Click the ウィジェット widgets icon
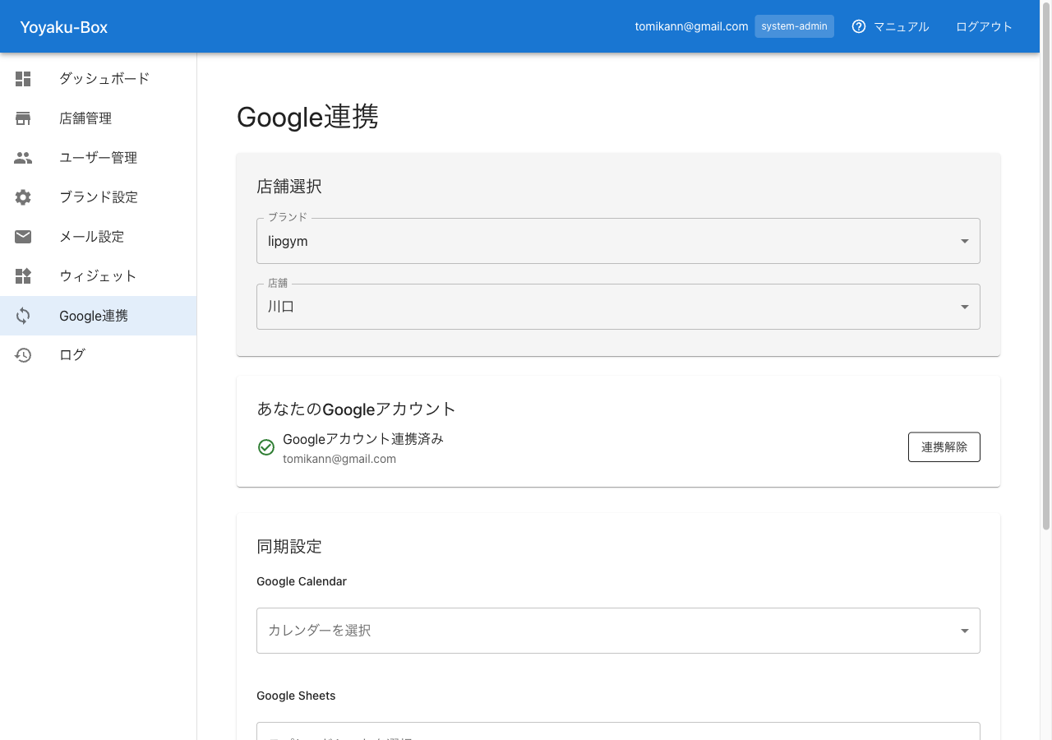 click(22, 275)
